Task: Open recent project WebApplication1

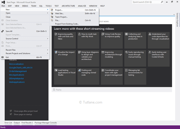Action: [17, 82]
